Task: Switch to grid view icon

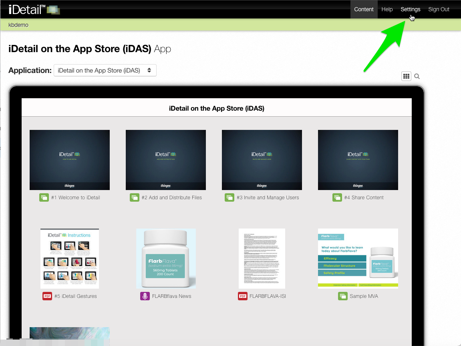Action: click(406, 76)
